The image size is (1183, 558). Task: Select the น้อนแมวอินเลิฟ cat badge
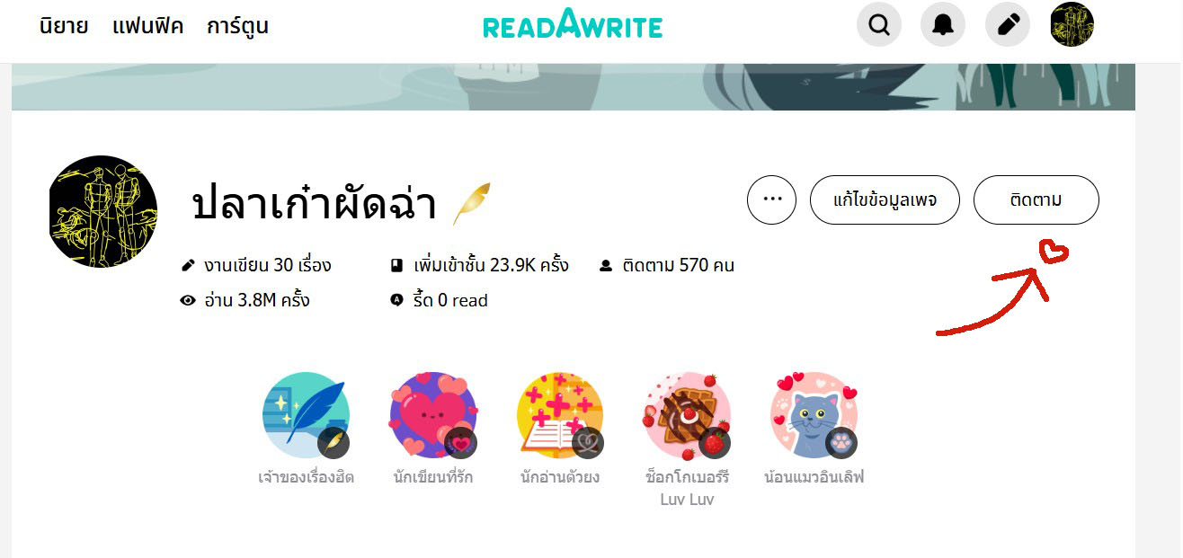(814, 415)
